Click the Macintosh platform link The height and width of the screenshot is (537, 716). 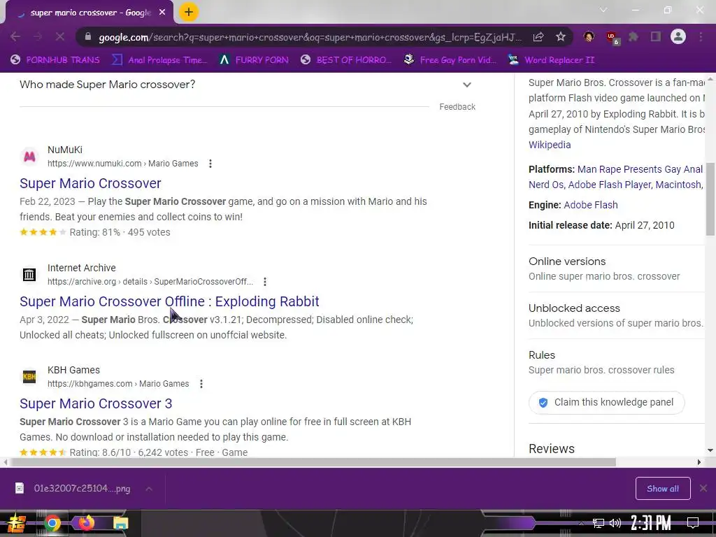[x=679, y=185]
